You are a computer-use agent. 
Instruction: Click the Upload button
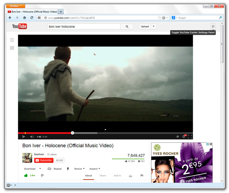tap(145, 26)
